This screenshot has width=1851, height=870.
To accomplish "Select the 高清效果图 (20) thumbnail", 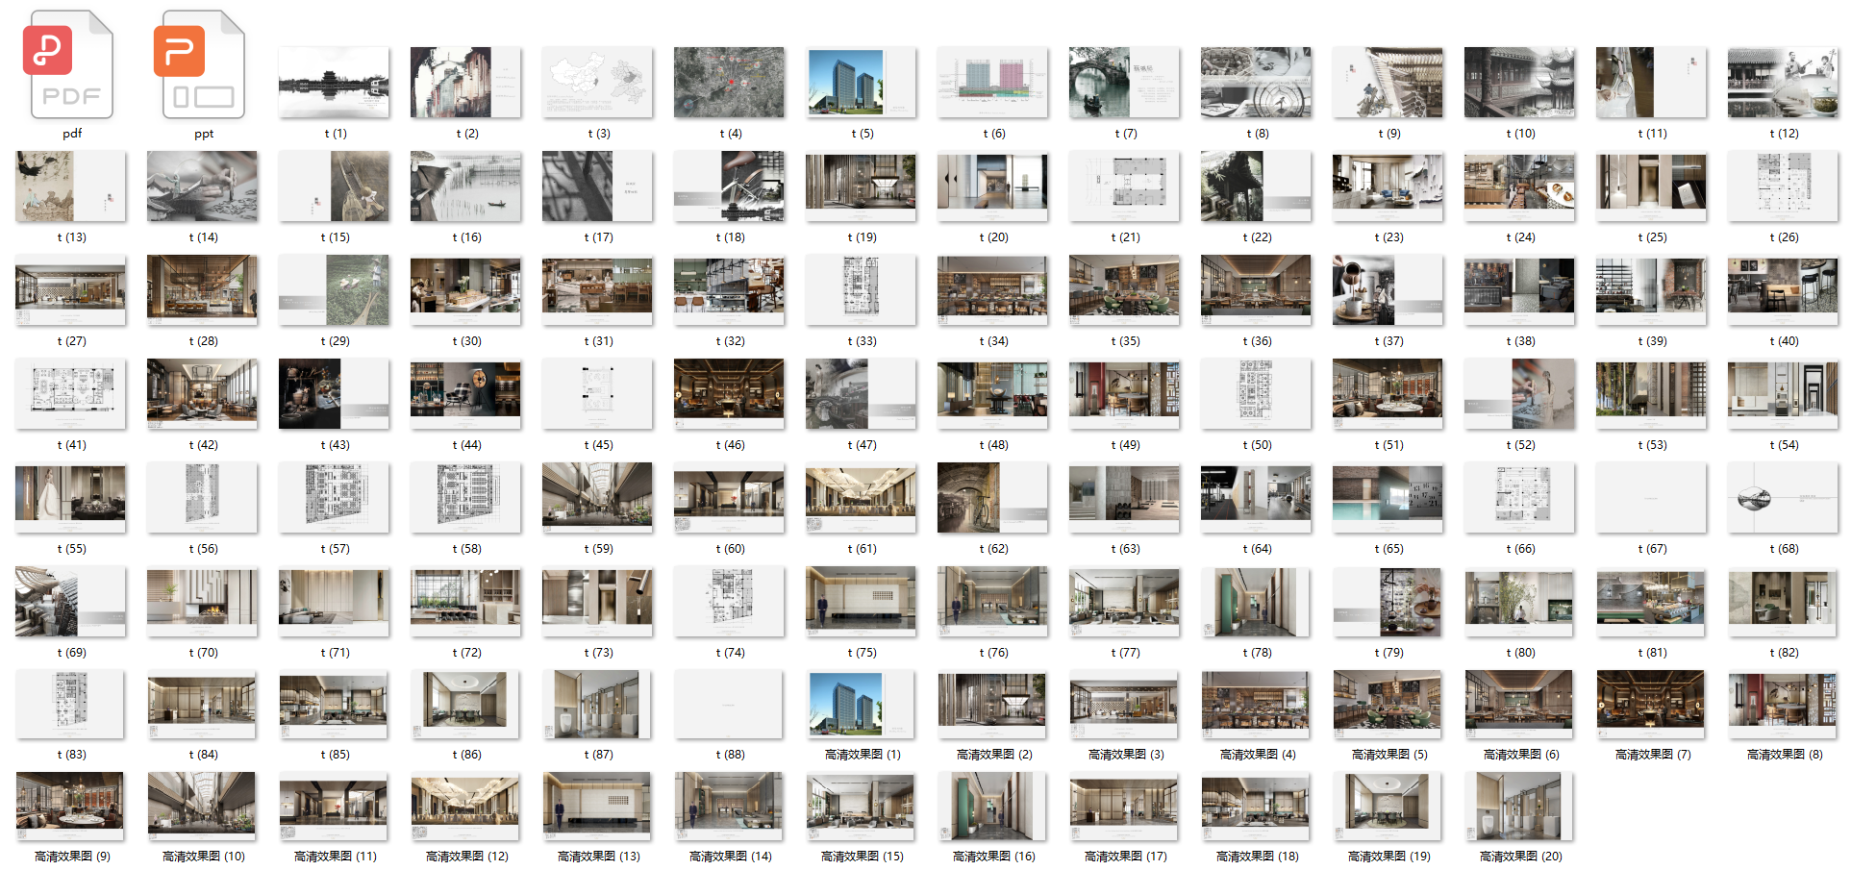I will coord(1519,806).
